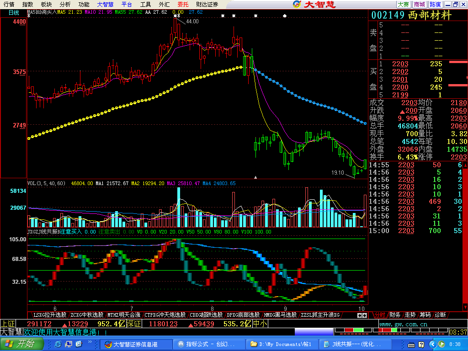Screen dimensions: 468x351
Task: Open the 工具 menu
Action: click(x=145, y=5)
